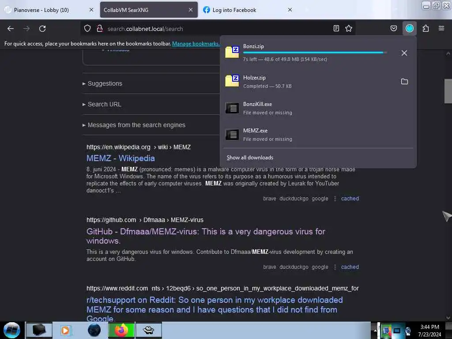Open the Pocket save icon
The image size is (452, 339).
pyautogui.click(x=393, y=28)
